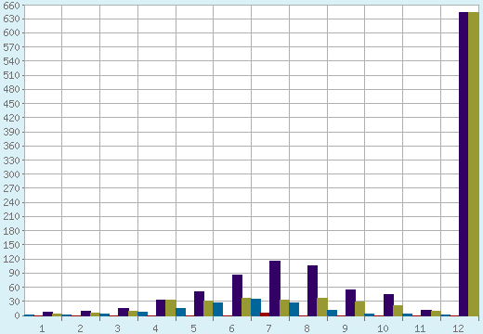Click the tall olive bar for month 12

coord(474,164)
